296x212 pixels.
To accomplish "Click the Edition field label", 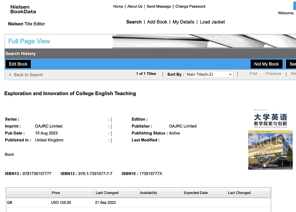I will 140,119.
